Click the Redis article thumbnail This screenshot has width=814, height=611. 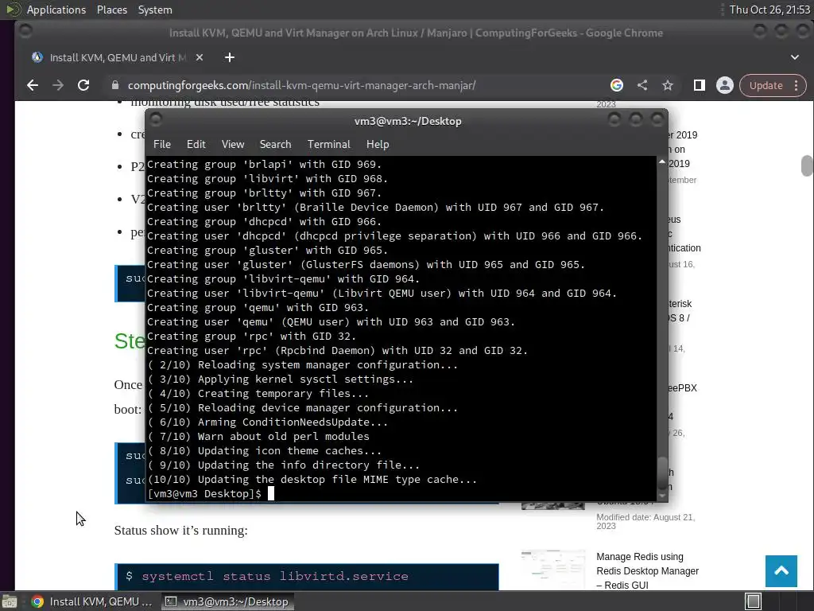553,570
